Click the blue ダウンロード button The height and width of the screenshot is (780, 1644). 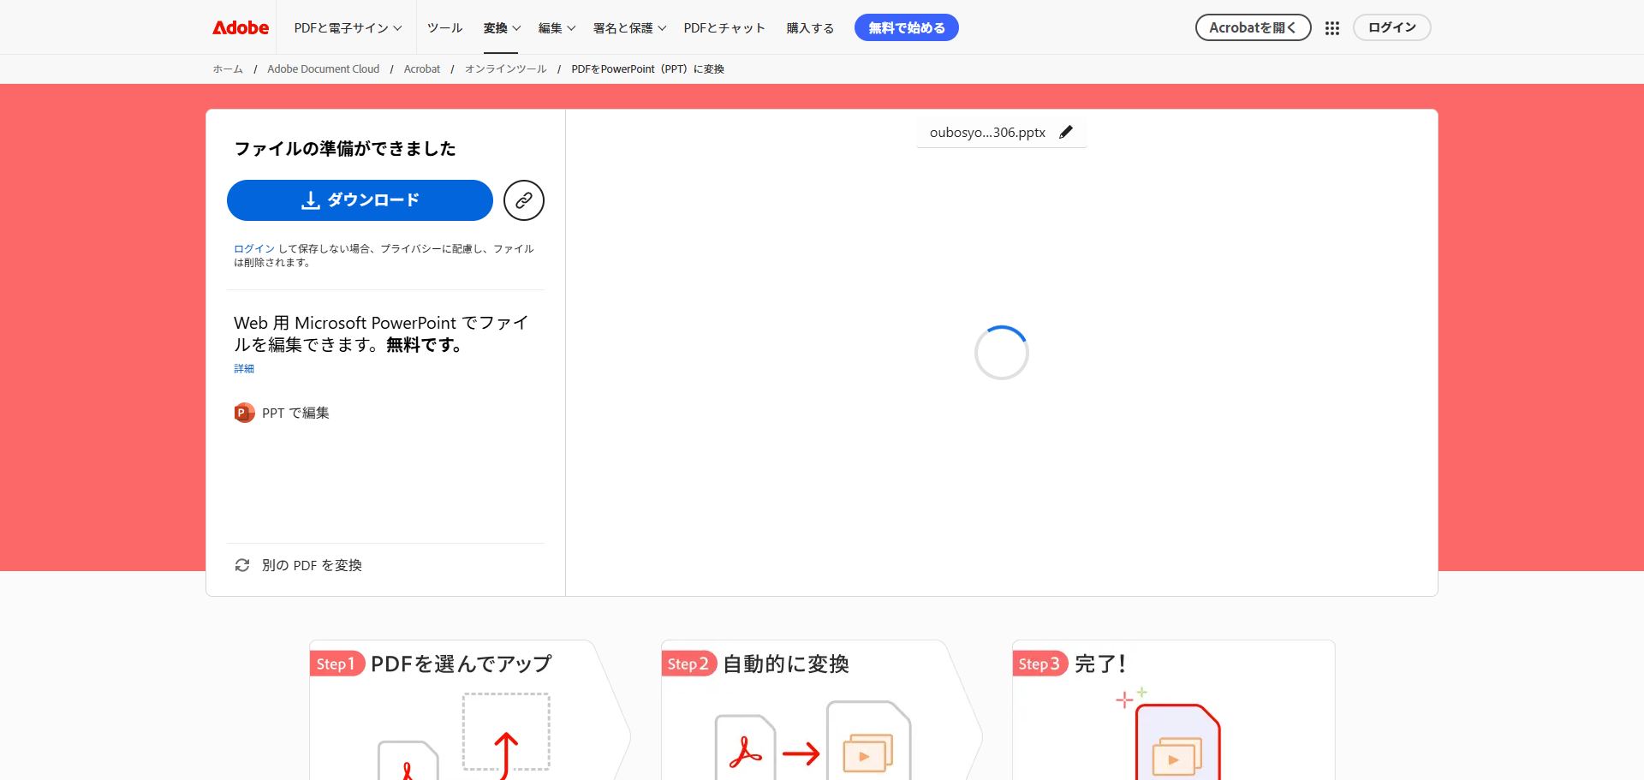pyautogui.click(x=360, y=200)
